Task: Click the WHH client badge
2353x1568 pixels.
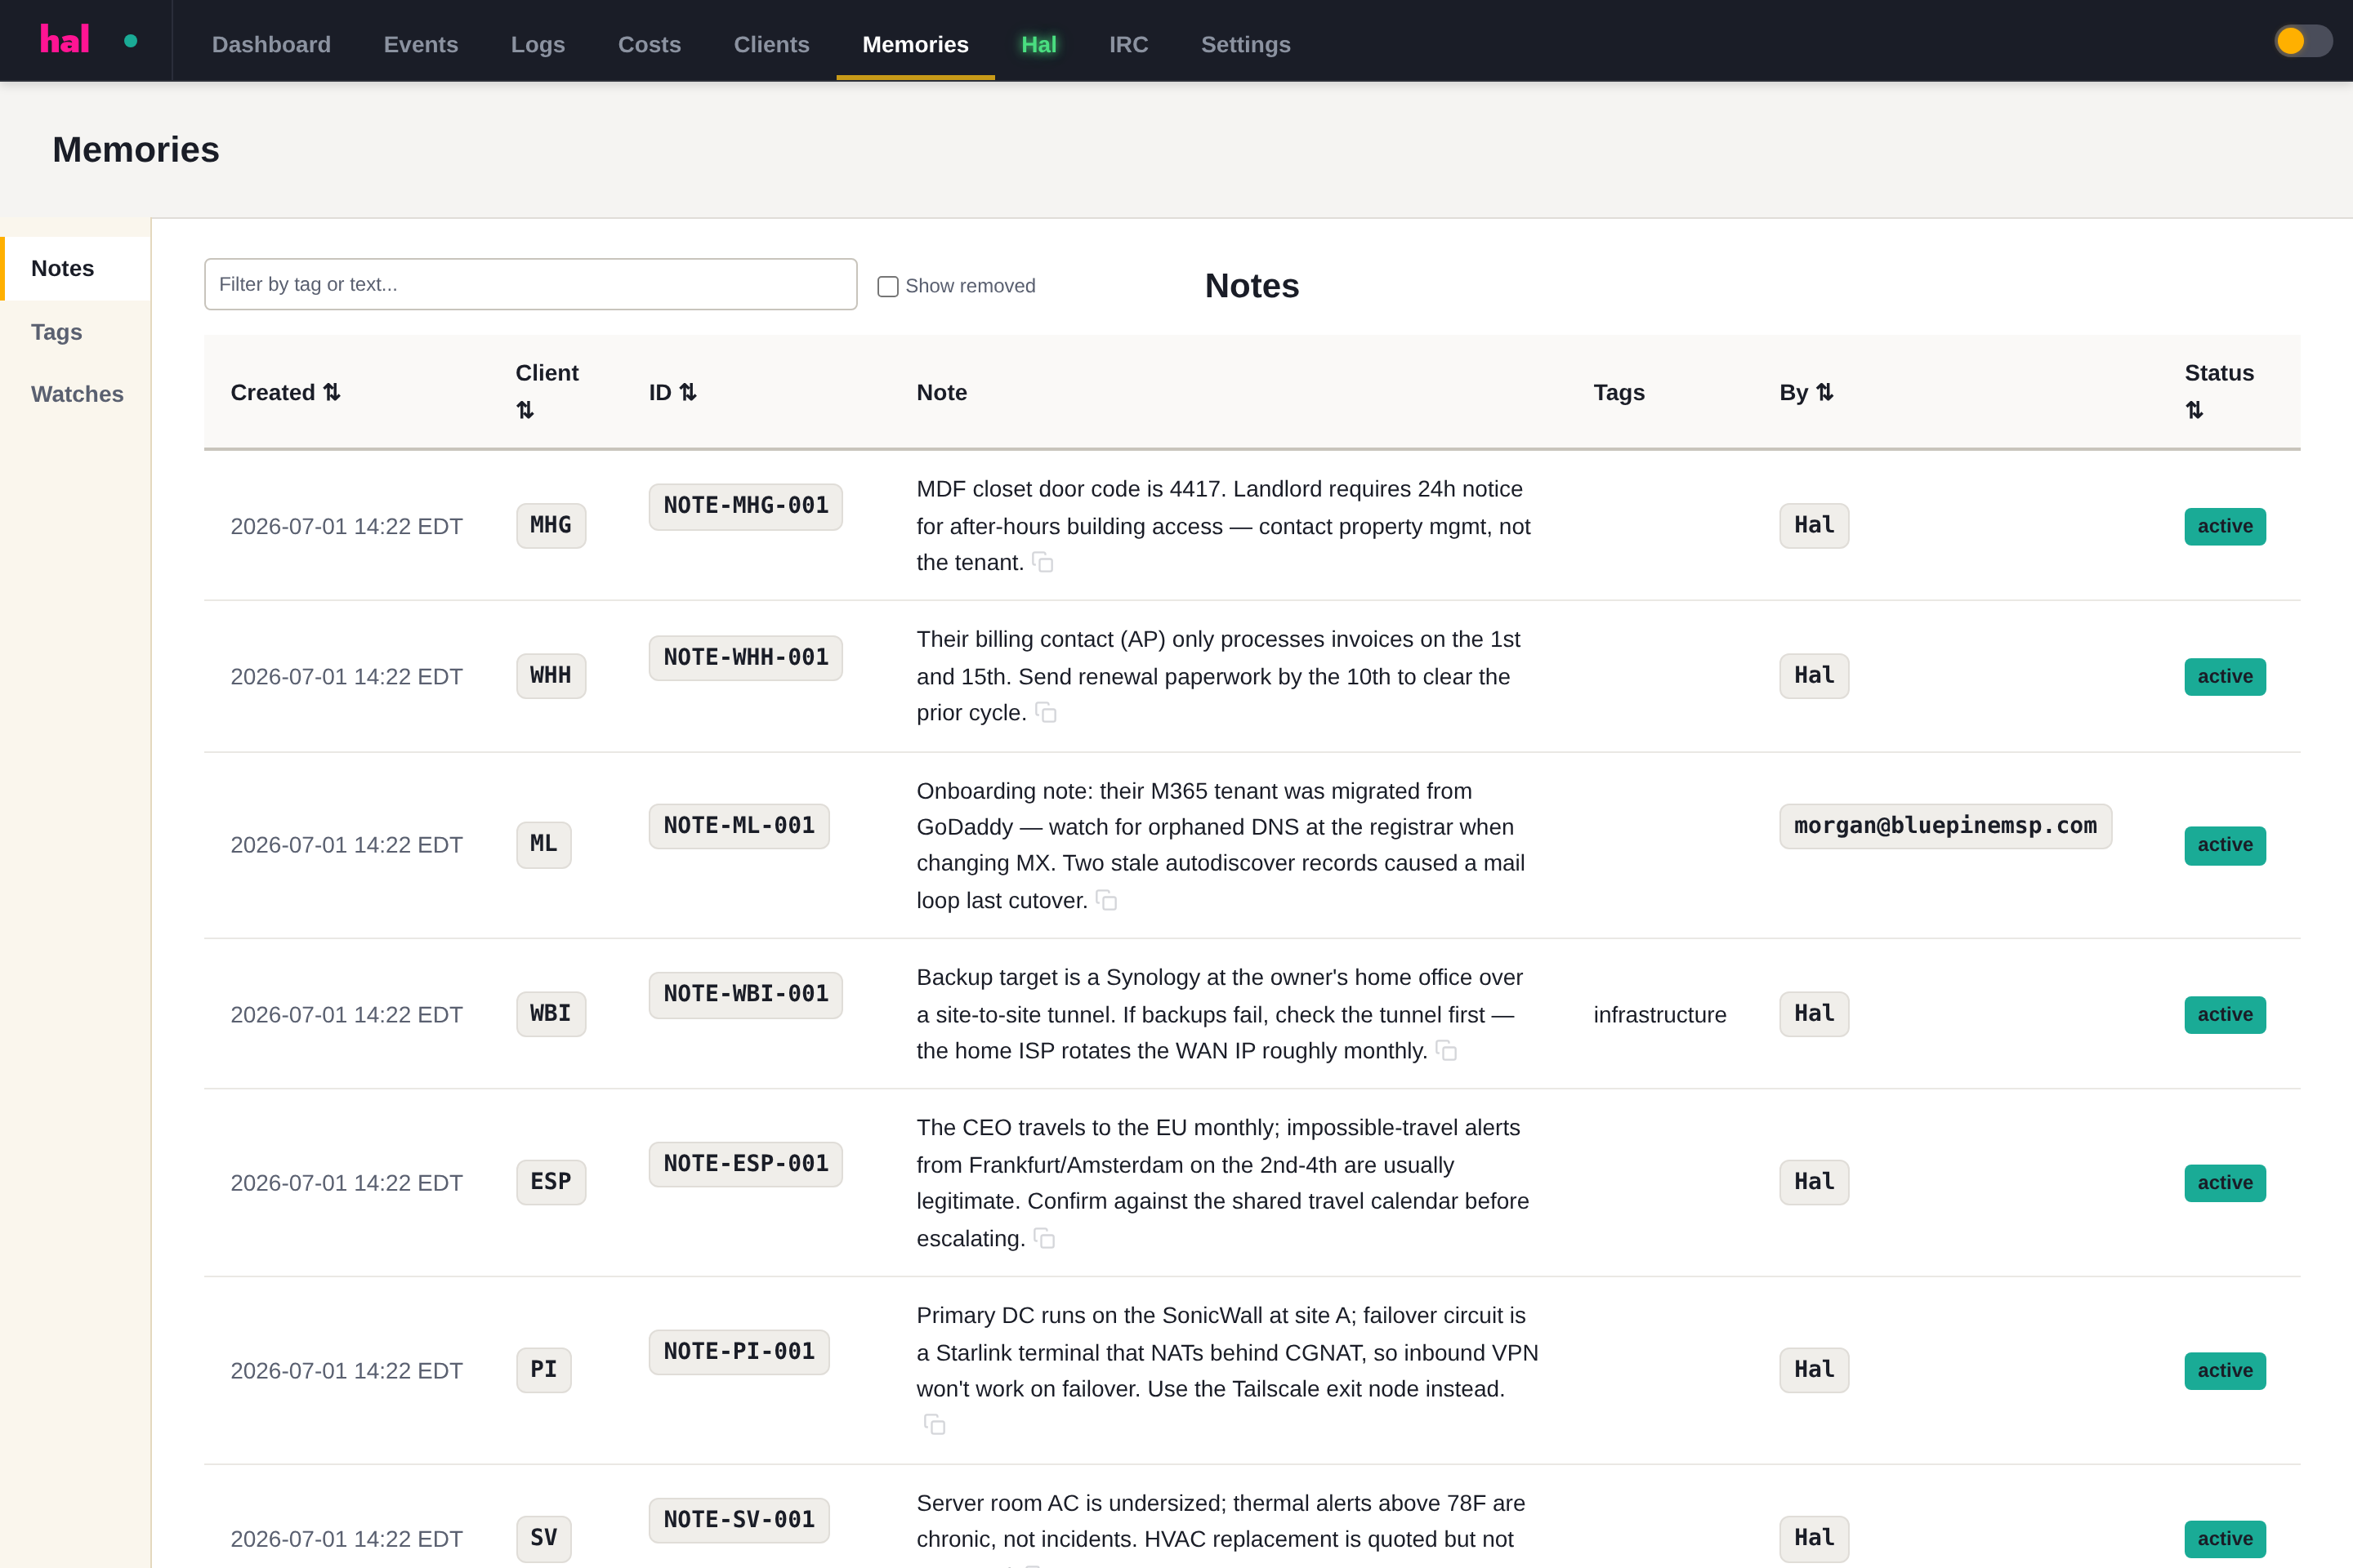Action: (550, 675)
